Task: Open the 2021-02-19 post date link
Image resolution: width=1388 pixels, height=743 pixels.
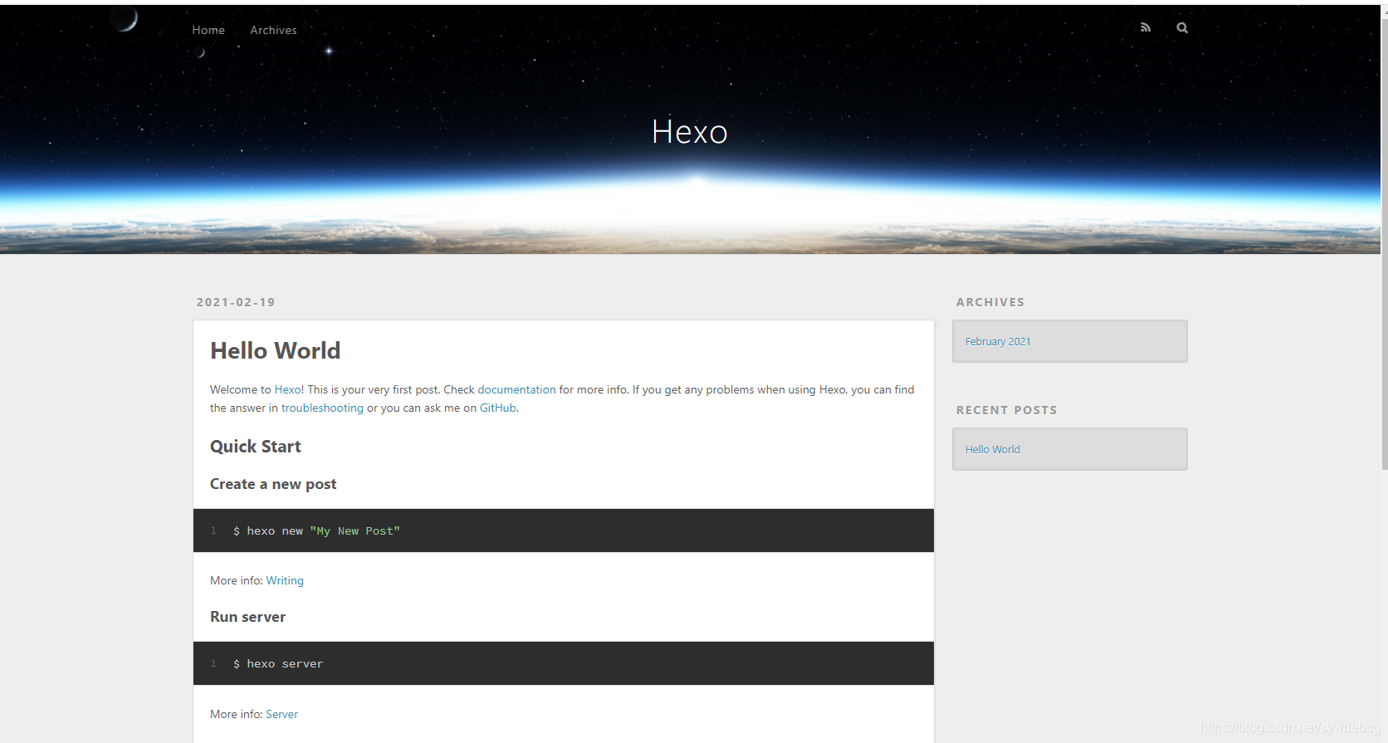Action: click(236, 302)
